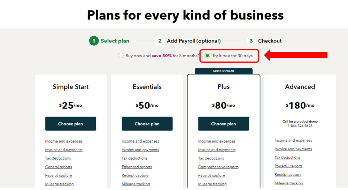
Task: Click the Most Popular badge on Plus
Action: tap(224, 71)
